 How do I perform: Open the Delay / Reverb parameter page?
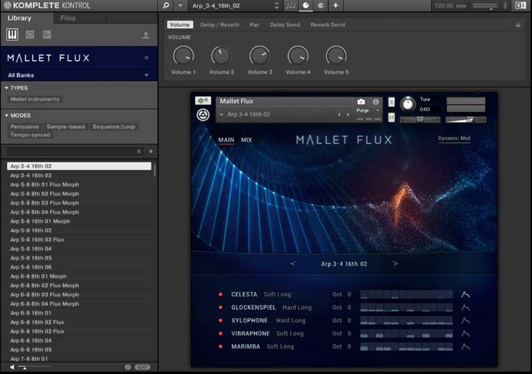coord(219,25)
